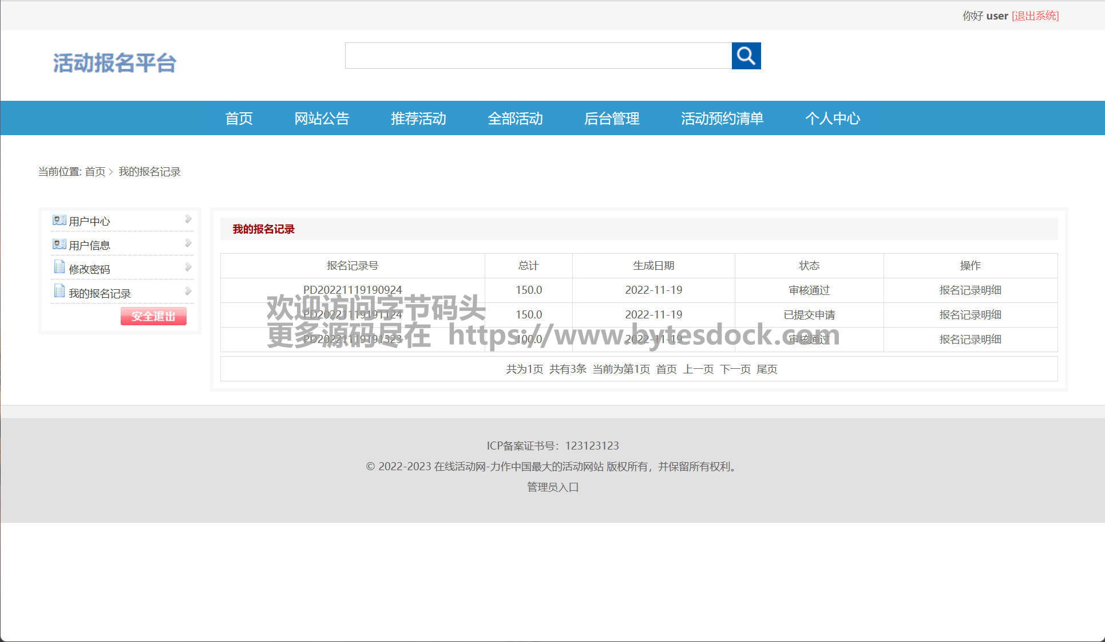1105x642 pixels.
Task: Go to 个人中心 in navigation bar
Action: tap(832, 119)
